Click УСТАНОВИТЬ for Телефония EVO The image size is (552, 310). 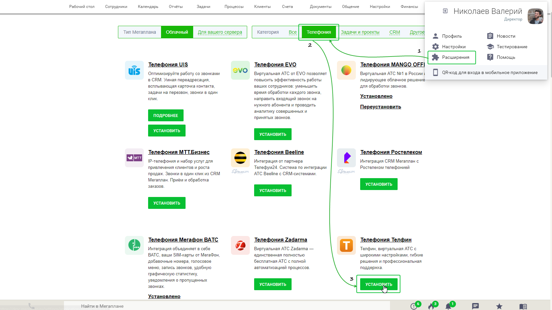point(273,134)
